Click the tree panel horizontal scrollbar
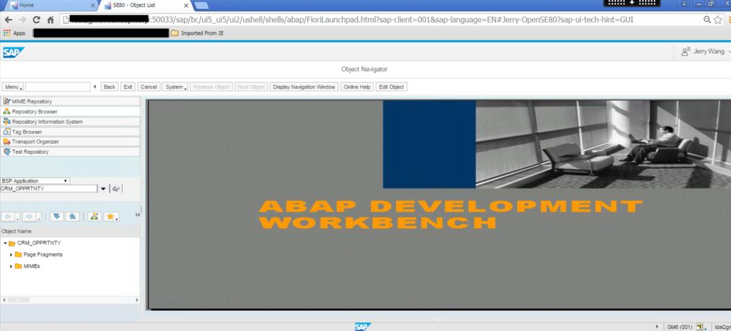 click(x=70, y=301)
